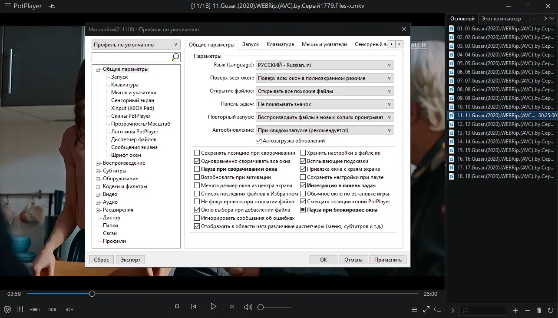The height and width of the screenshot is (318, 558).
Task: Open the 'Поверх всех окон' dropdown
Action: click(x=325, y=78)
